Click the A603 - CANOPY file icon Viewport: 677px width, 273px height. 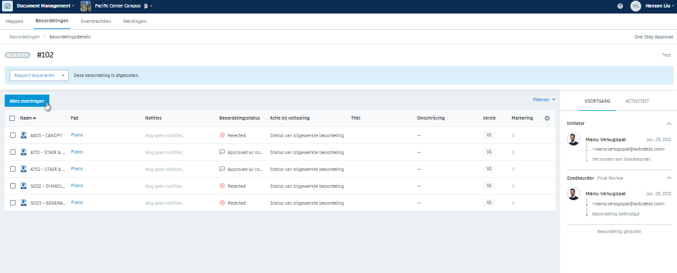pyautogui.click(x=24, y=135)
